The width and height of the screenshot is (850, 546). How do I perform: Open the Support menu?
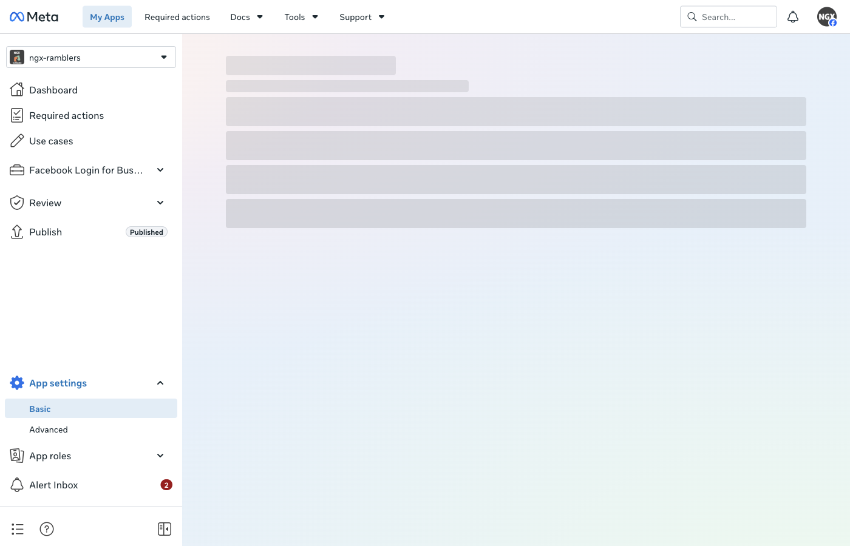click(x=362, y=17)
